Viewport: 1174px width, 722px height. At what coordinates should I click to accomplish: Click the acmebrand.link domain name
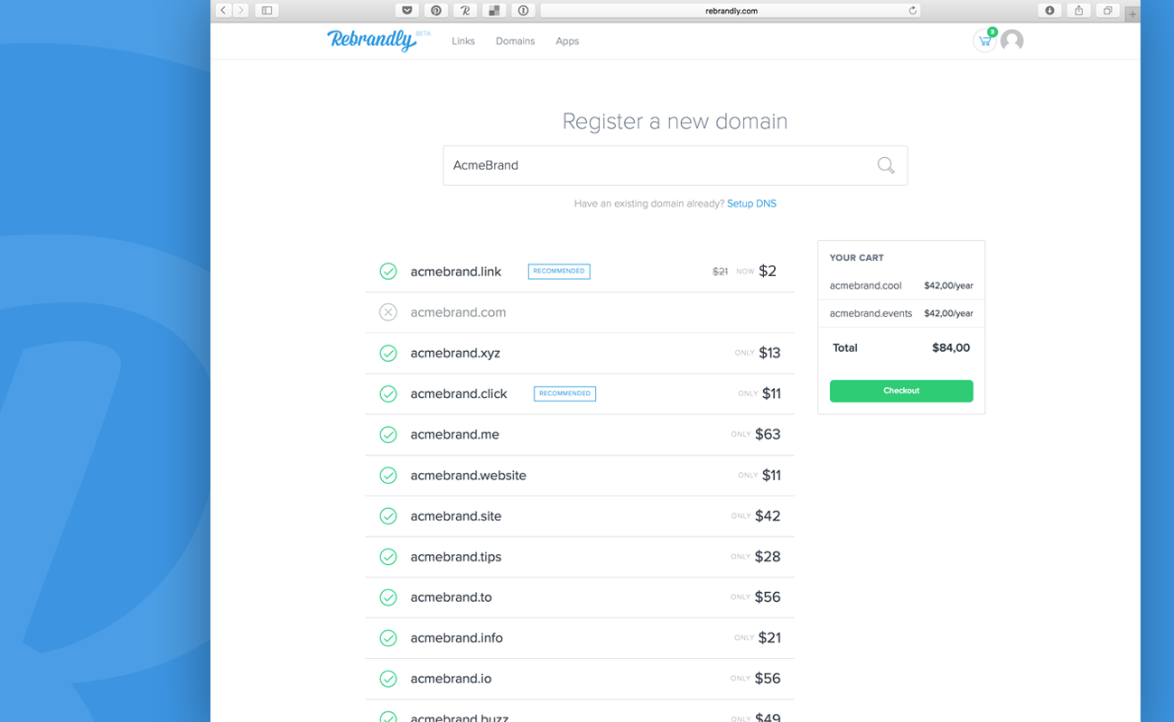[456, 271]
